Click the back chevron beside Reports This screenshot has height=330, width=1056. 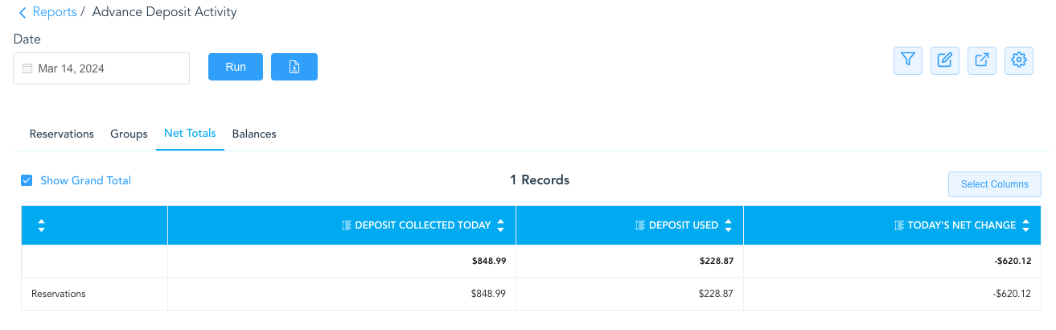tap(23, 12)
